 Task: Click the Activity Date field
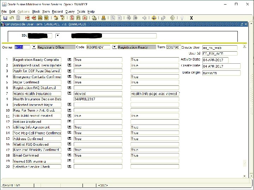coord(216,60)
